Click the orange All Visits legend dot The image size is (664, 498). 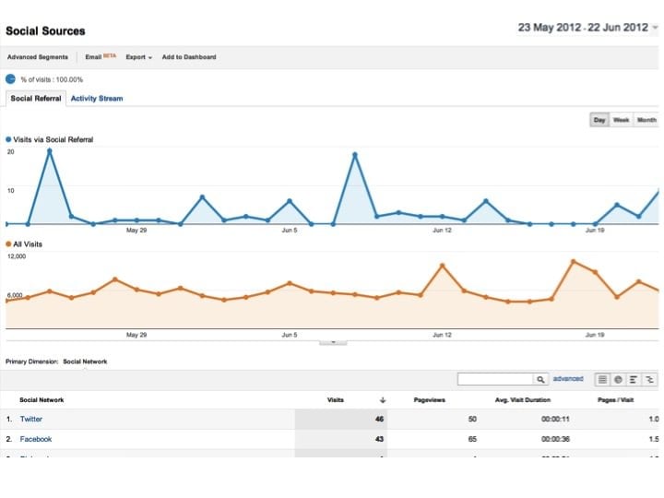click(8, 244)
